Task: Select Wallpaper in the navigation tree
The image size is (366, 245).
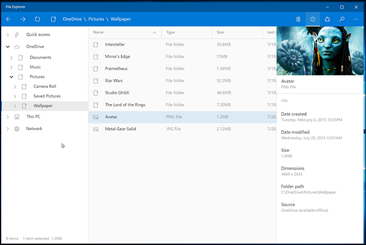Action: (x=45, y=106)
